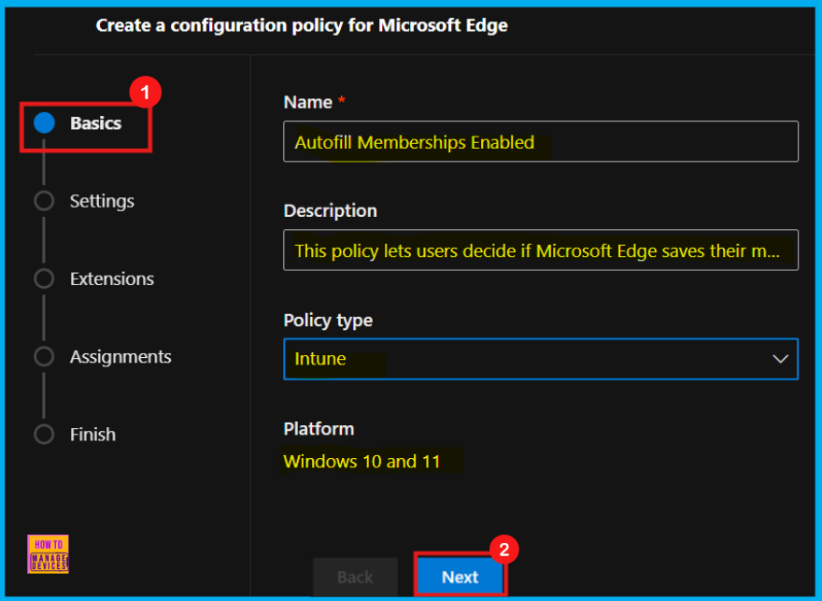Click the 'Name' field label
The image size is (822, 601).
[307, 102]
